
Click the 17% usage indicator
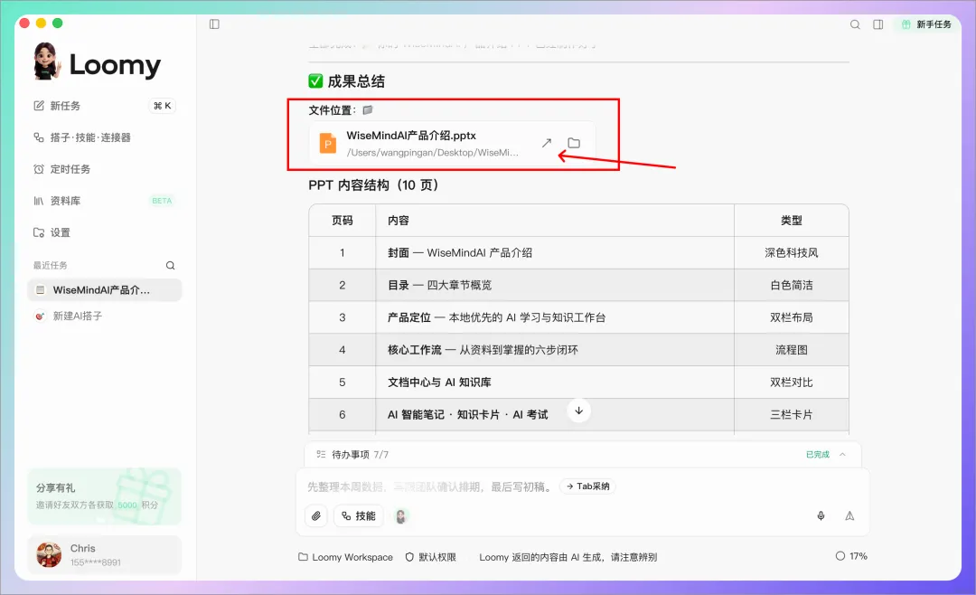[x=851, y=556]
